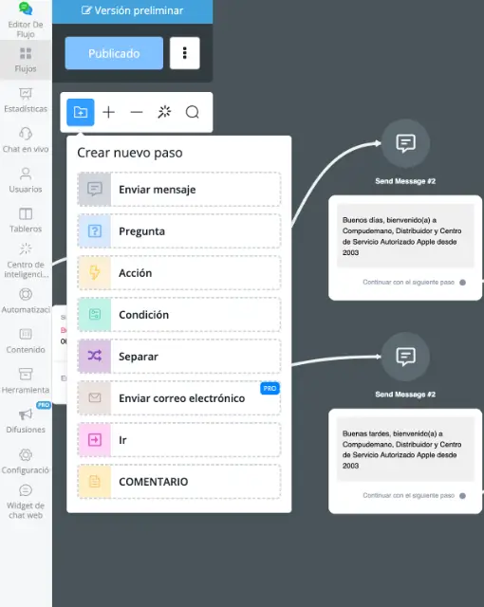The width and height of the screenshot is (484, 607).
Task: Zoom in with the plus icon
Action: coord(108,112)
